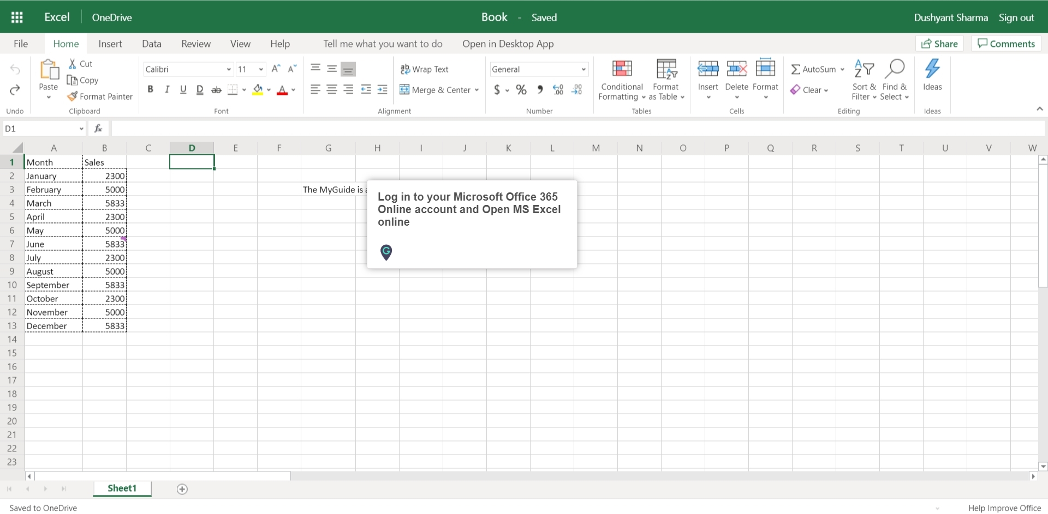Image resolution: width=1048 pixels, height=514 pixels.
Task: Apply percent style
Action: (522, 89)
